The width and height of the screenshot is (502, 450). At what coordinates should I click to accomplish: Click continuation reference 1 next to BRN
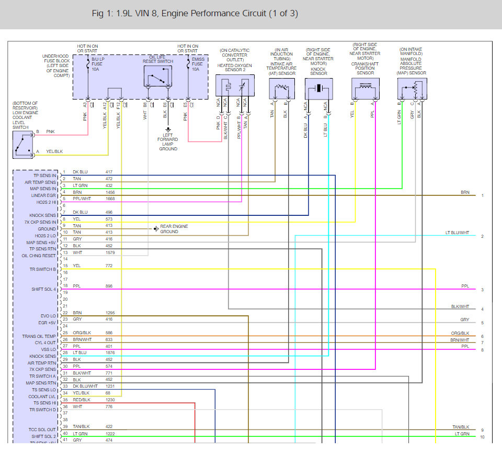tap(483, 195)
